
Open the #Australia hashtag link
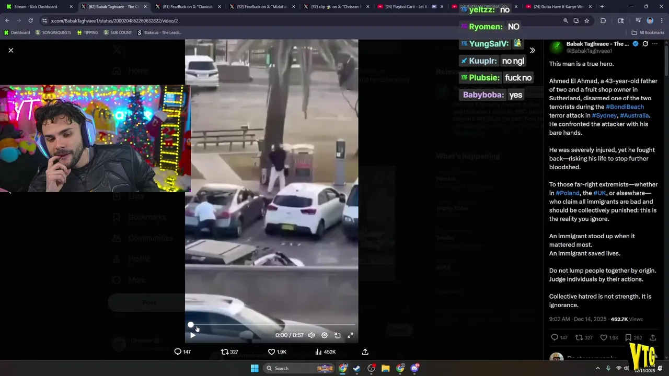pos(635,115)
